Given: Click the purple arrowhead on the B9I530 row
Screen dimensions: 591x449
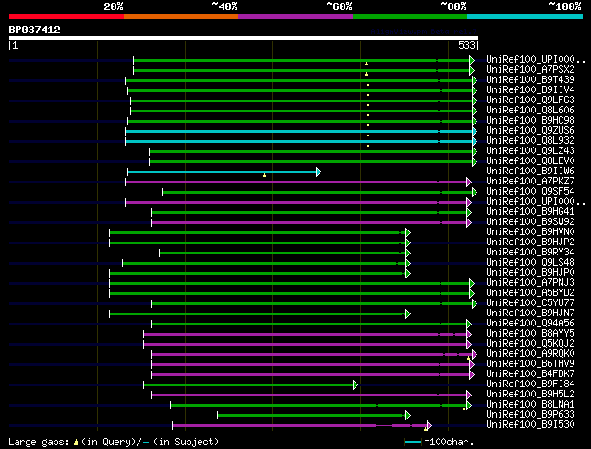Looking at the screenshot, I should pos(428,425).
